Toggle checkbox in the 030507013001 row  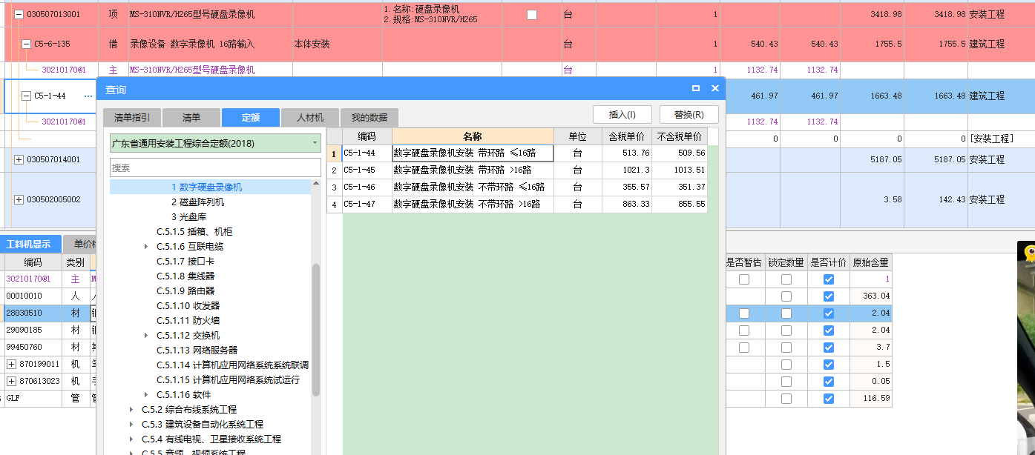[532, 15]
